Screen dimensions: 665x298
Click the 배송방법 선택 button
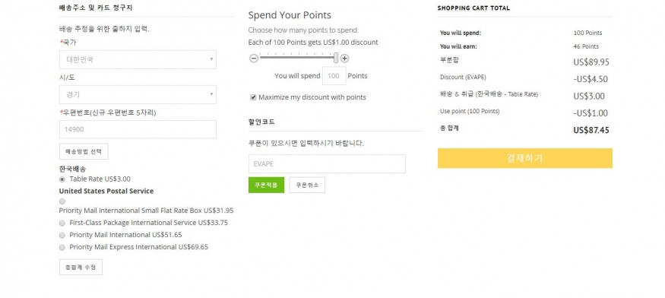click(x=84, y=151)
